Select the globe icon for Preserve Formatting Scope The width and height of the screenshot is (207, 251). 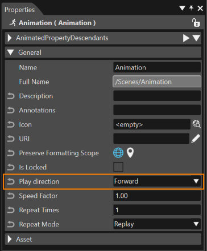[x=118, y=153]
